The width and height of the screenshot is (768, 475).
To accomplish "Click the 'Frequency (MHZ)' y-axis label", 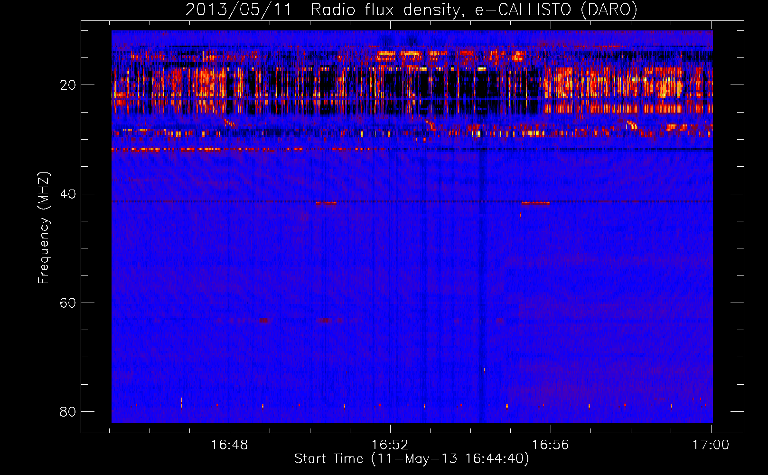I will click(x=44, y=228).
